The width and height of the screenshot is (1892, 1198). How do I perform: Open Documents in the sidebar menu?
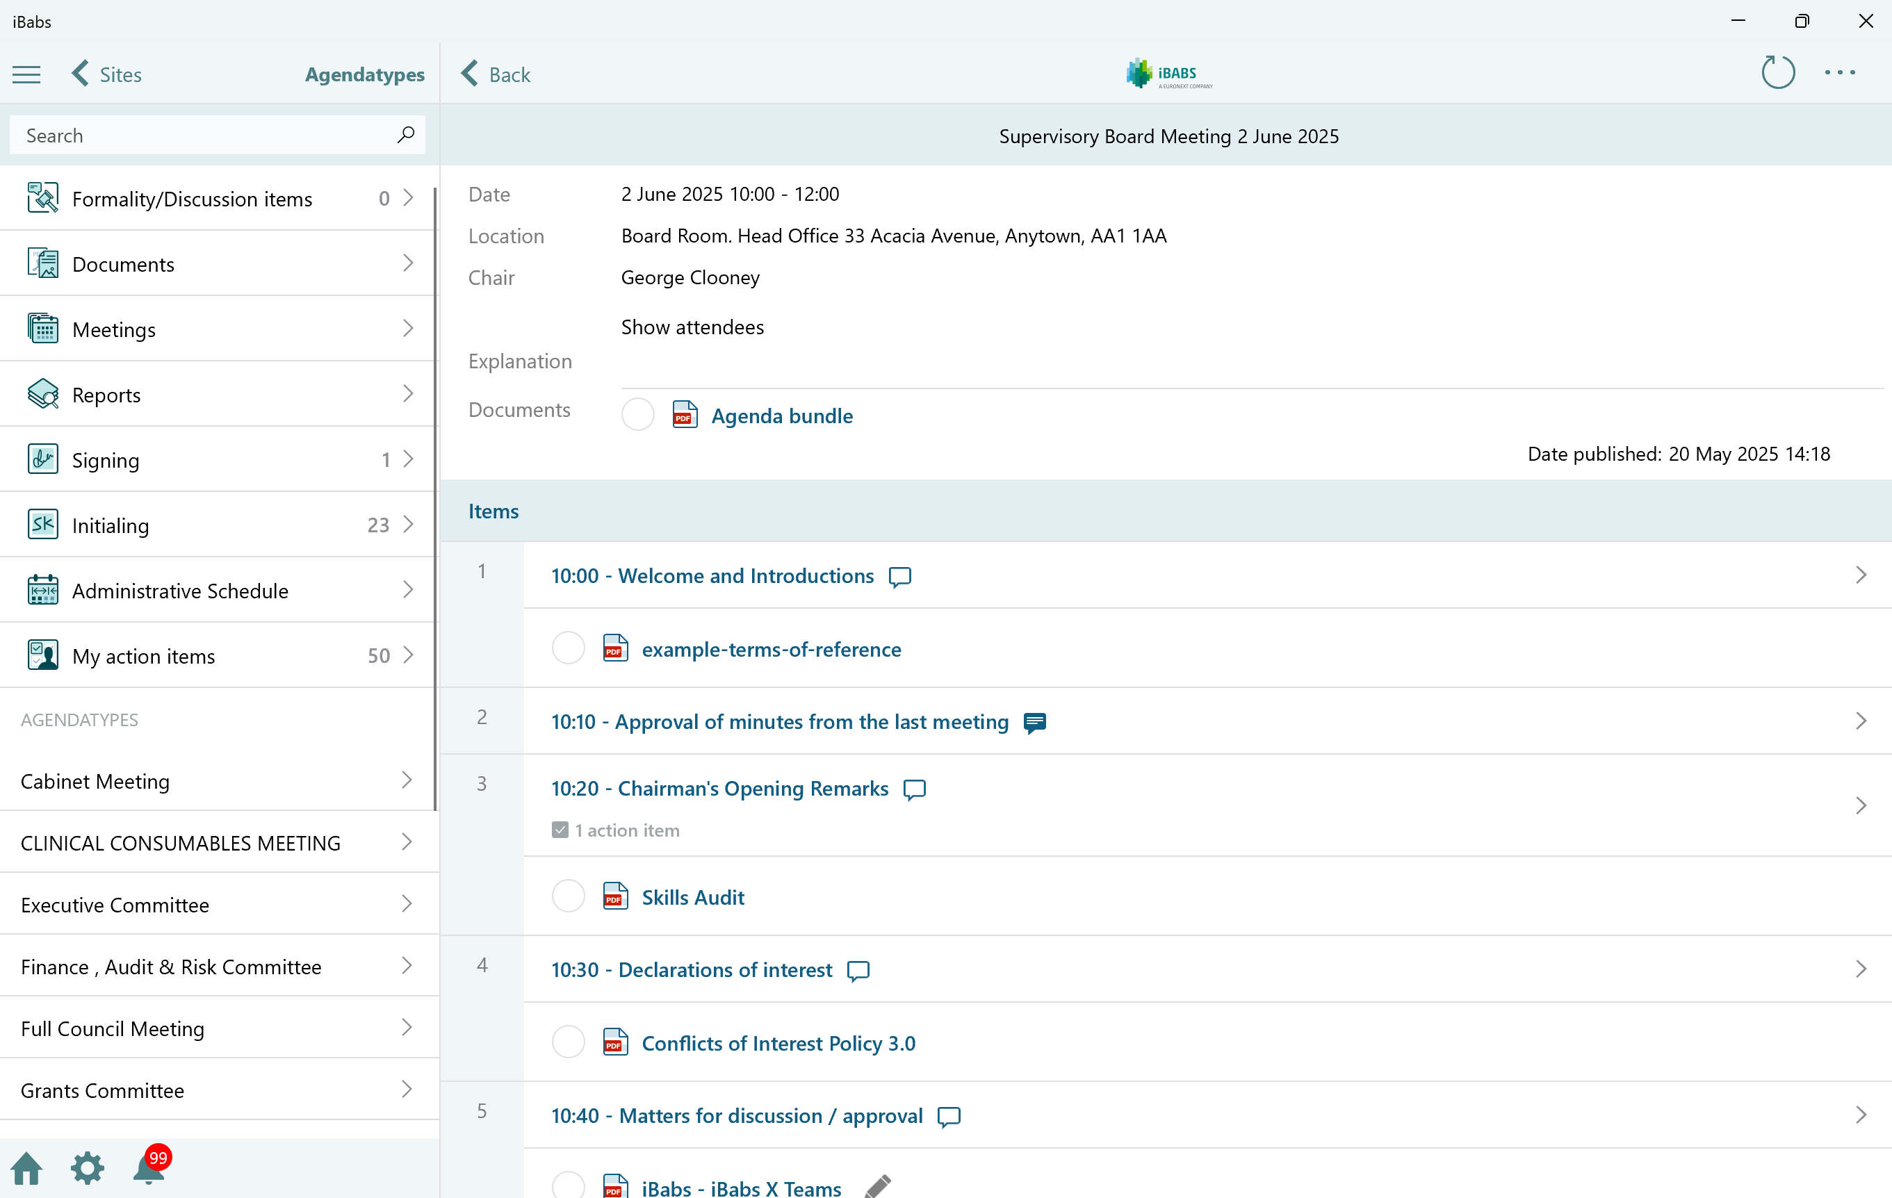coord(218,263)
